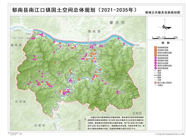Click the 现状医疗设施 purple legend icon
The height and width of the screenshot is (136, 186).
point(155,60)
